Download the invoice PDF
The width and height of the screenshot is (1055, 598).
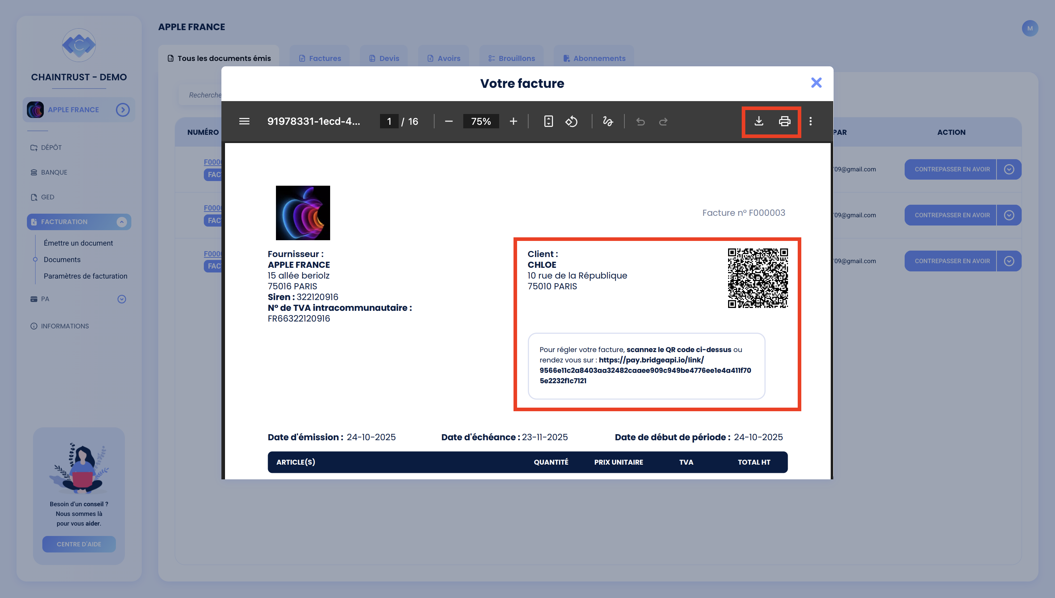click(x=759, y=121)
